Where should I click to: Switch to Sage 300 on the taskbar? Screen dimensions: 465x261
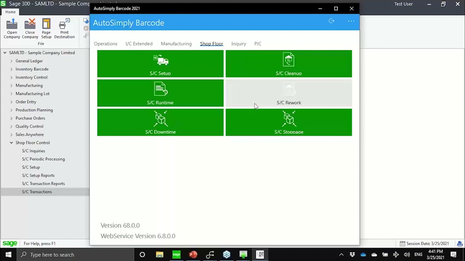click(176, 254)
